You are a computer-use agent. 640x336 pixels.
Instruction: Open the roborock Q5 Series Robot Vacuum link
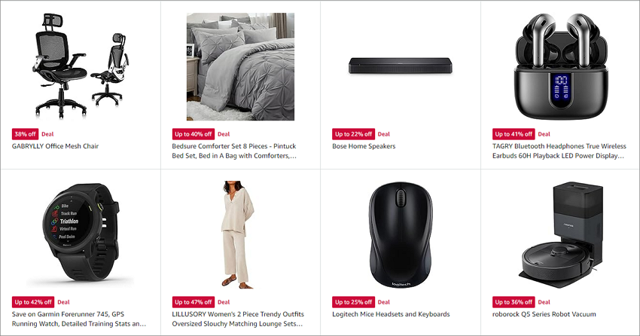(544, 314)
